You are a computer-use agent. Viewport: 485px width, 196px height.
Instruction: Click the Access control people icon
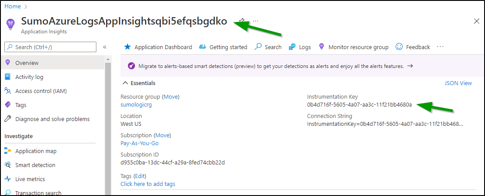(x=8, y=91)
